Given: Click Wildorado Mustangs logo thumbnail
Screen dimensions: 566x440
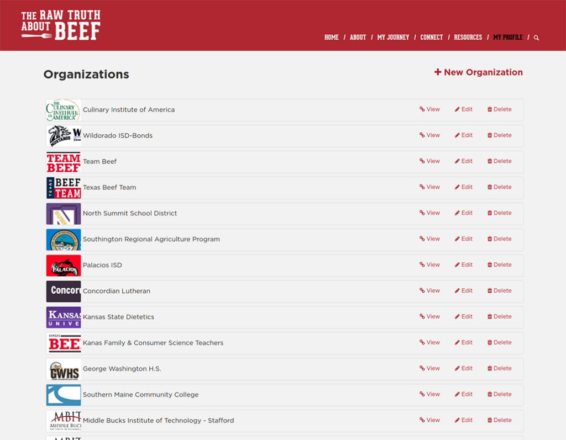Looking at the screenshot, I should pos(64,136).
